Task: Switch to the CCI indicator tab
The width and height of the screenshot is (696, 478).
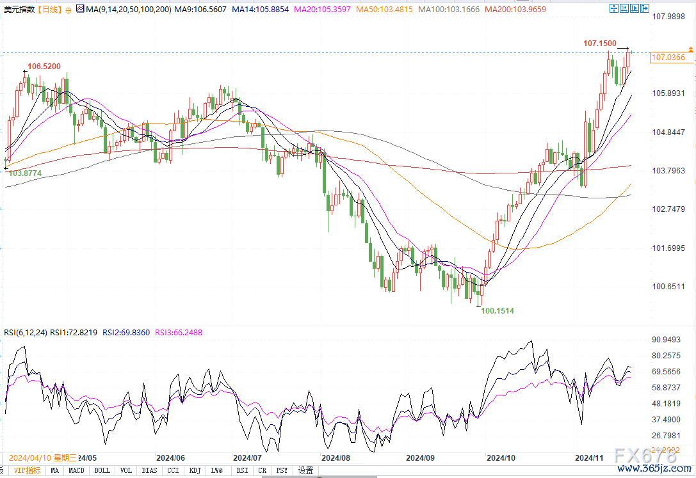Action: (x=173, y=470)
